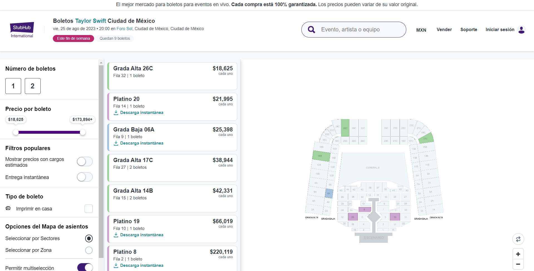Select green section 26C on map
534x271 pixels.
pyautogui.click(x=345, y=128)
